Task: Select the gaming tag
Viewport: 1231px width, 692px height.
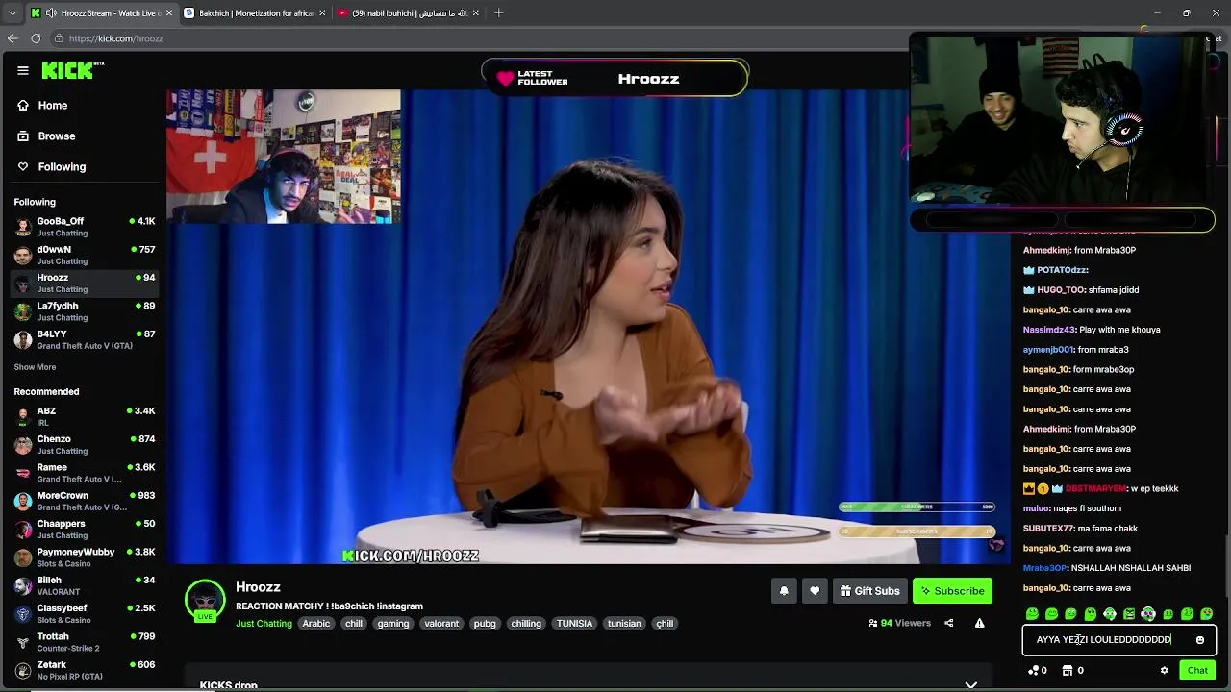Action: tap(393, 623)
